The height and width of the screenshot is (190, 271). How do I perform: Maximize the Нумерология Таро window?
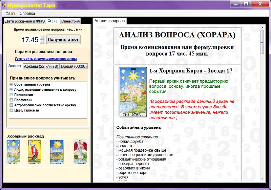246,4
